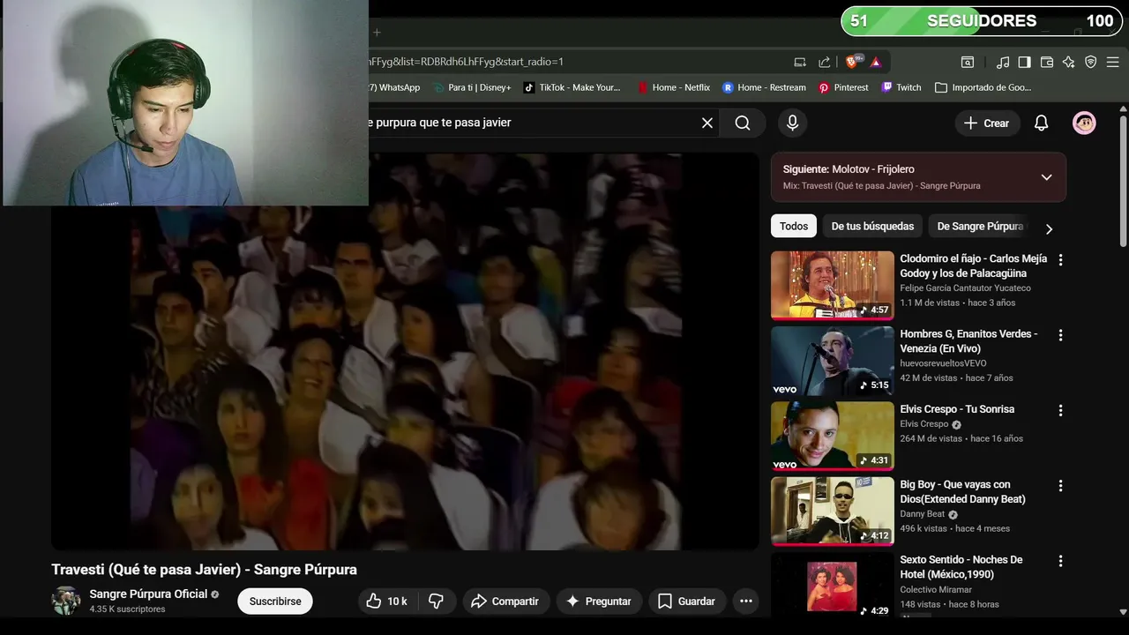Open the Twitch bookmark

coord(901,87)
